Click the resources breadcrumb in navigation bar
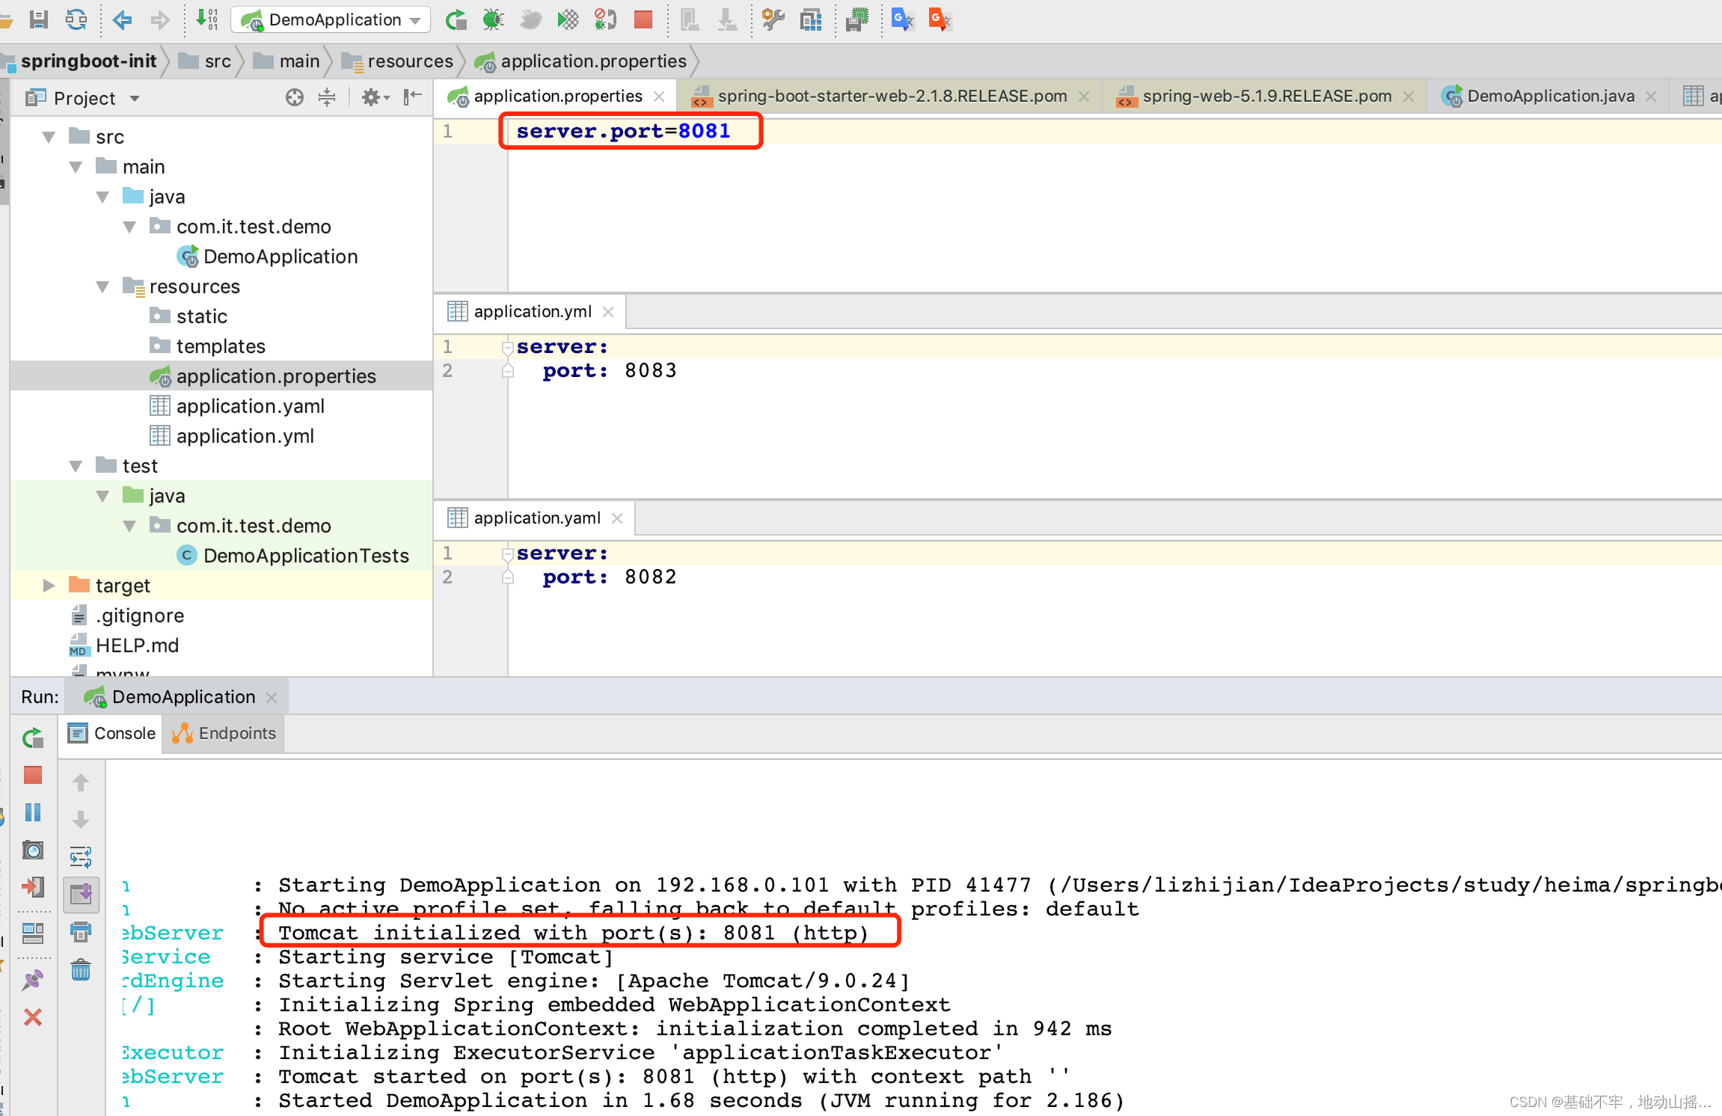The image size is (1722, 1116). click(410, 61)
